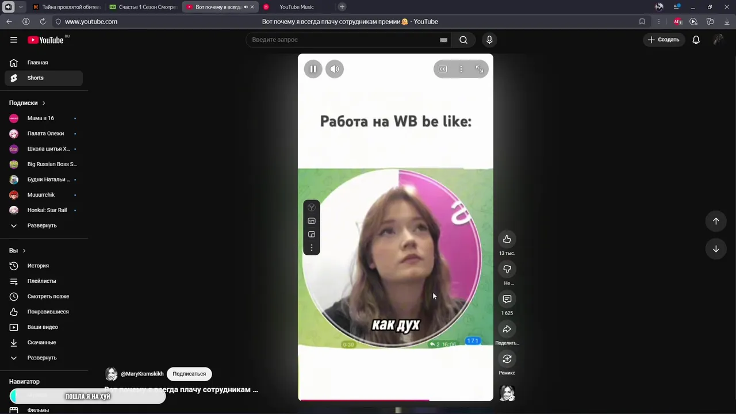This screenshot has width=736, height=414.
Task: Subscribe with the Подписаться button
Action: coord(189,374)
